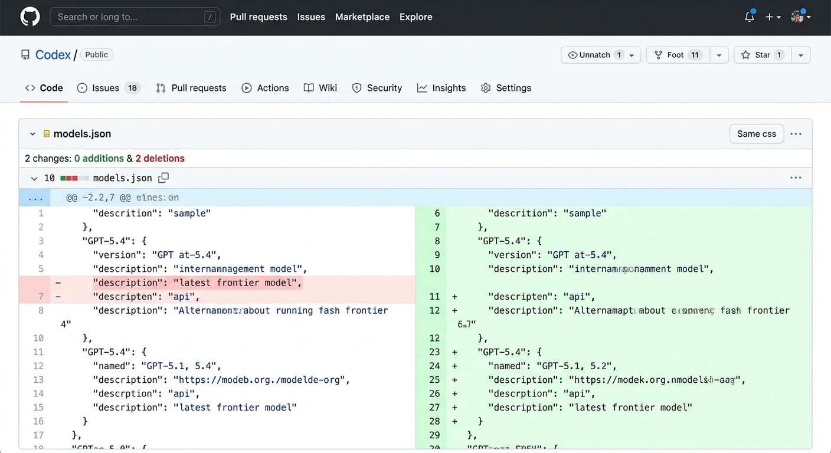This screenshot has height=453, width=831.
Task: Focus the Search or long to... field
Action: (135, 17)
